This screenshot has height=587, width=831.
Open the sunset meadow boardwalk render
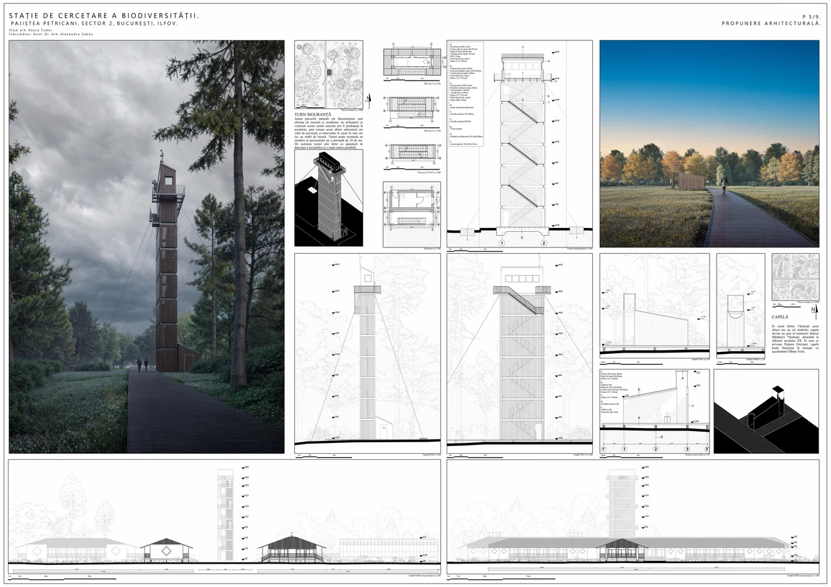709,144
